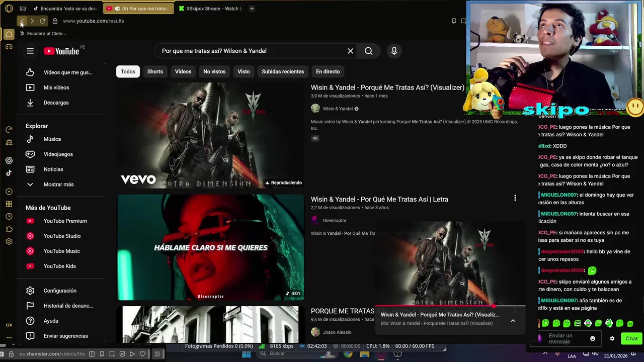This screenshot has height=362, width=644.
Task: Open the three-dot menu of Letra video
Action: [515, 198]
